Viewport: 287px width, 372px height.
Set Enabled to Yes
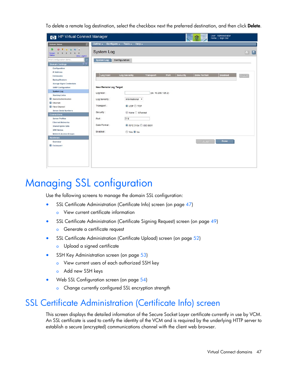pyautogui.click(x=127, y=132)
